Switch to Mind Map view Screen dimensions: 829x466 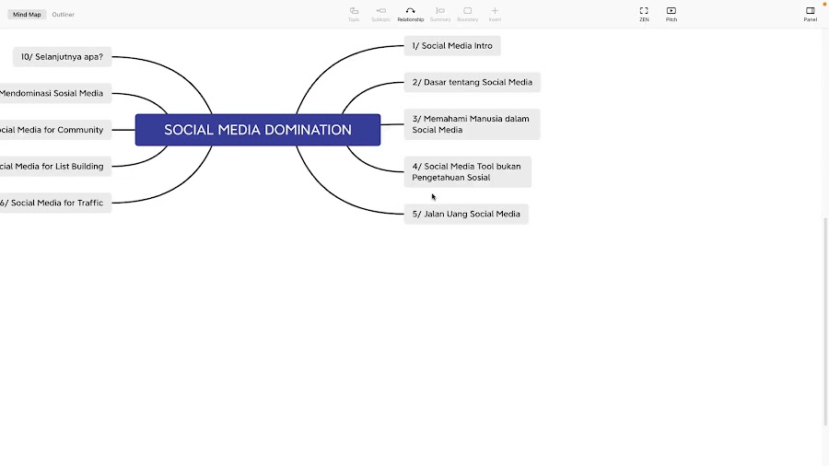pos(27,14)
